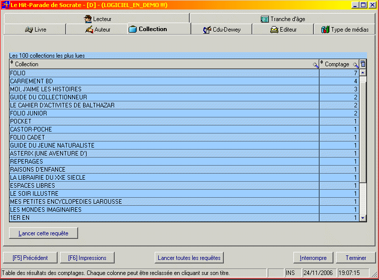
Task: Select the ESPACES LIBRES row
Action: [x=184, y=185]
